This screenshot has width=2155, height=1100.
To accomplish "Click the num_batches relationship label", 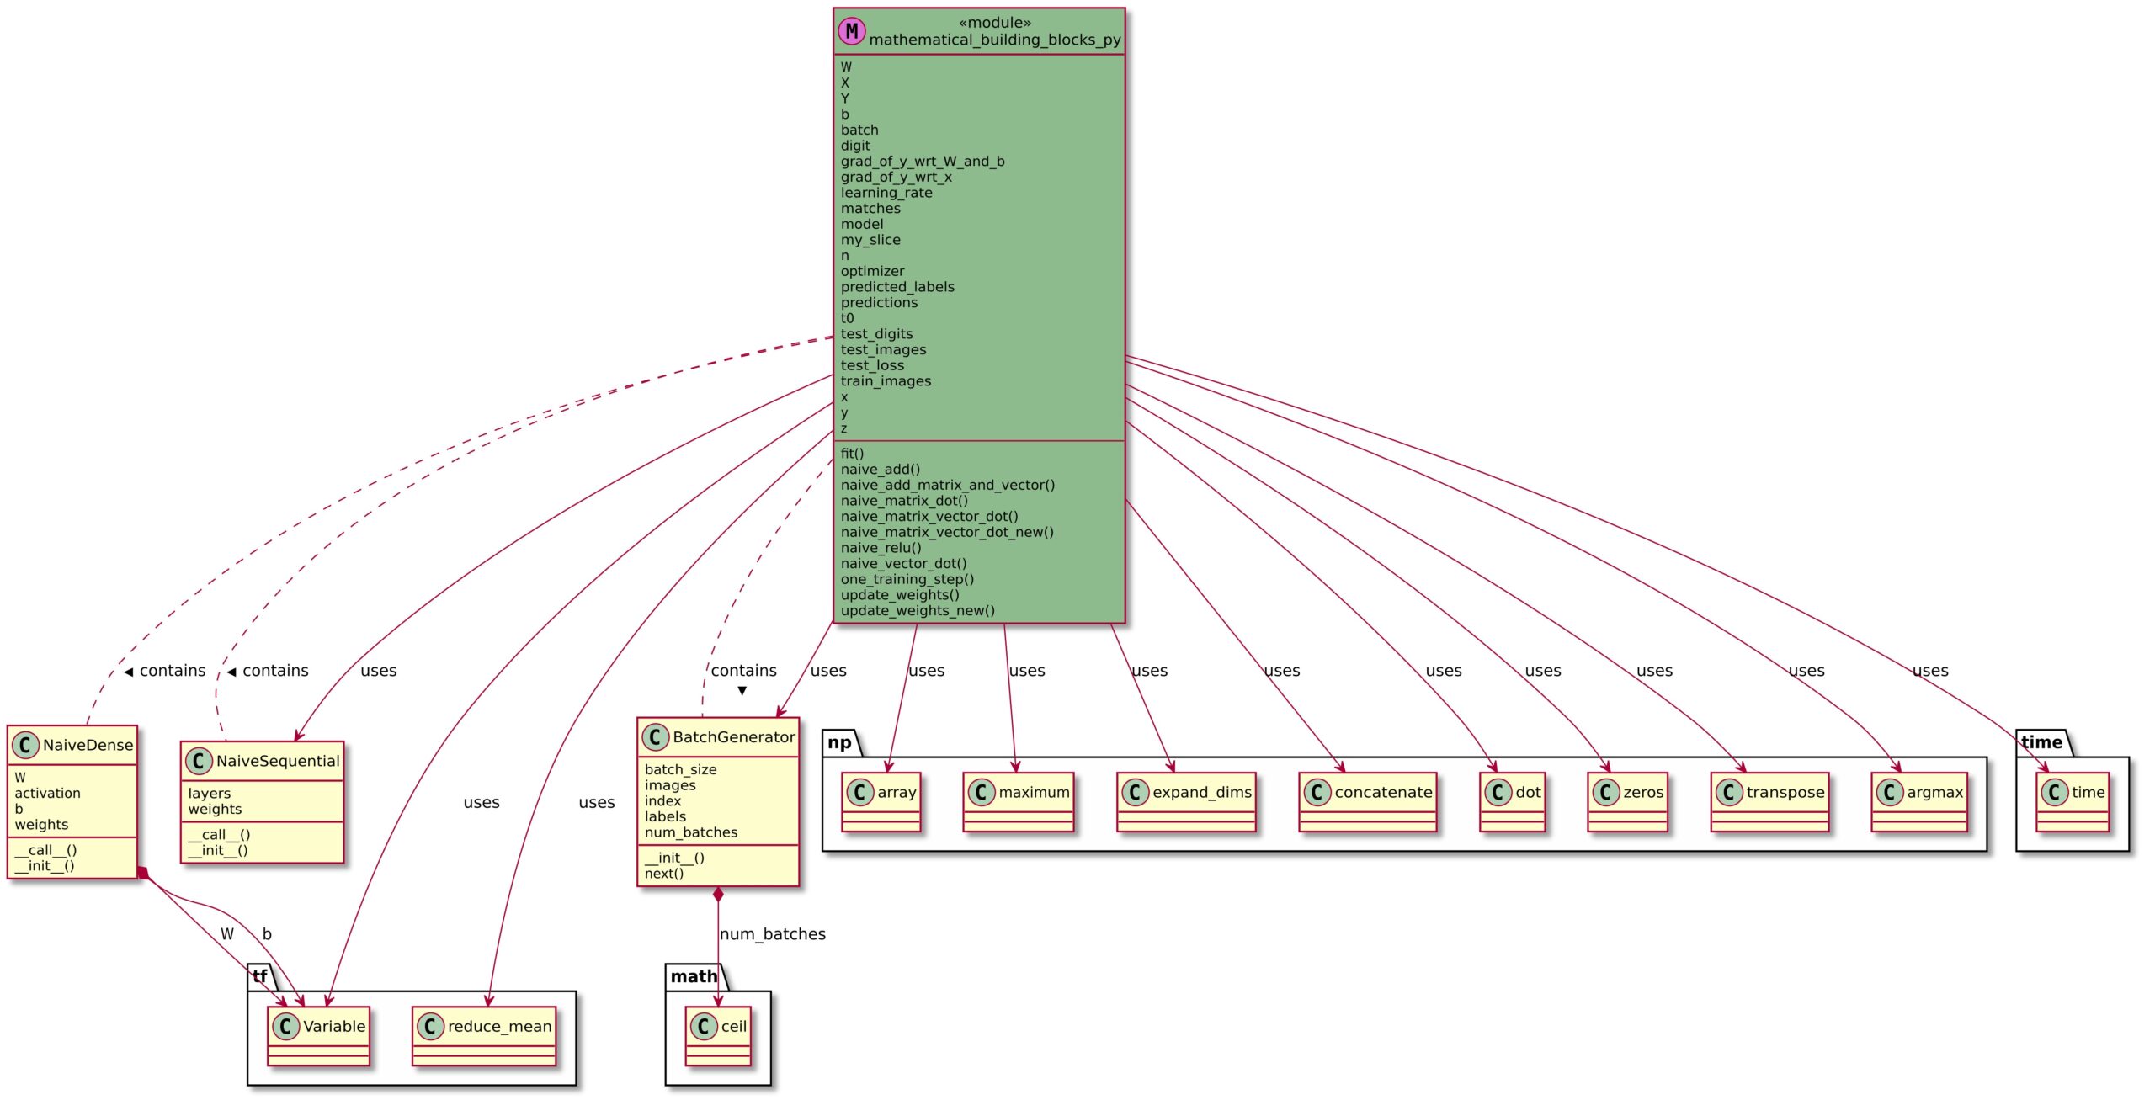I will pos(772,934).
